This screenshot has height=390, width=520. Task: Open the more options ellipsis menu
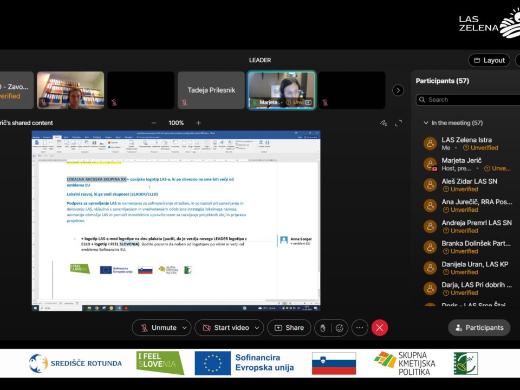(360, 328)
